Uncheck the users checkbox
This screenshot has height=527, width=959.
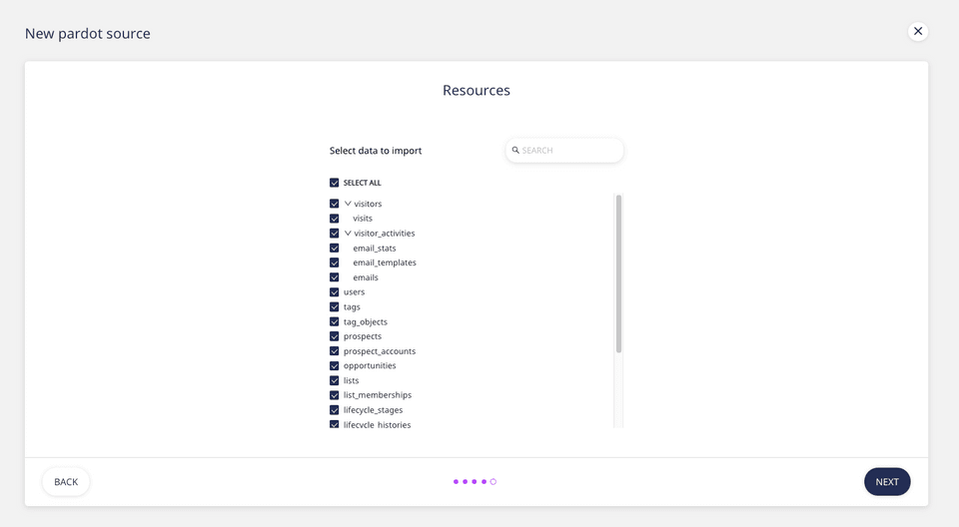(335, 292)
